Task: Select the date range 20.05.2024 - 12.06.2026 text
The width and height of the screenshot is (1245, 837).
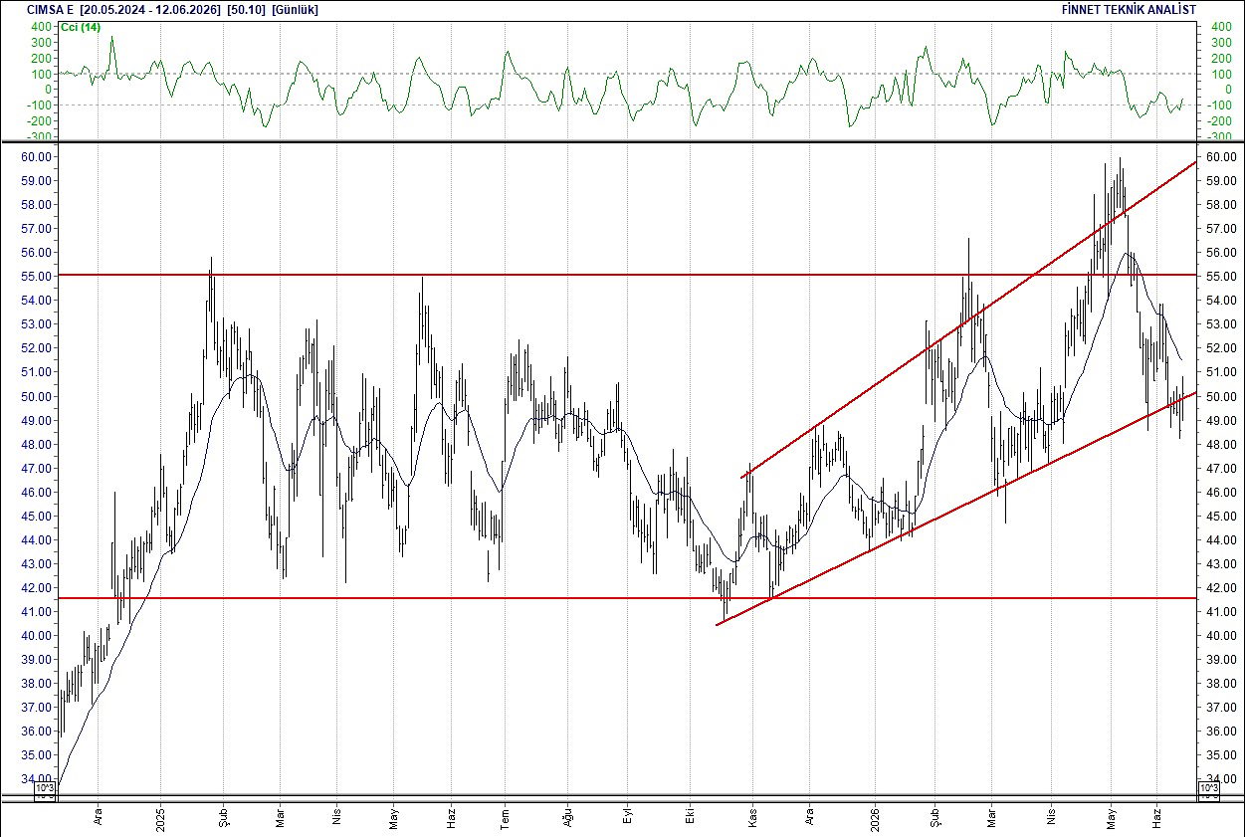Action: (152, 9)
